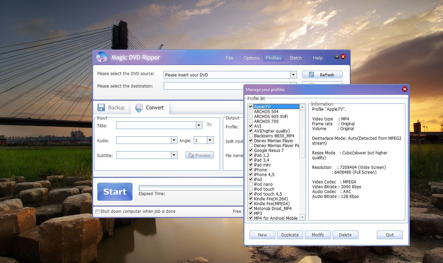
Task: Switch to the Backup tab
Action: click(112, 108)
